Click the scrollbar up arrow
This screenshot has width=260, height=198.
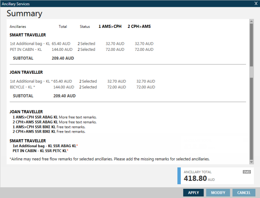[x=251, y=21]
